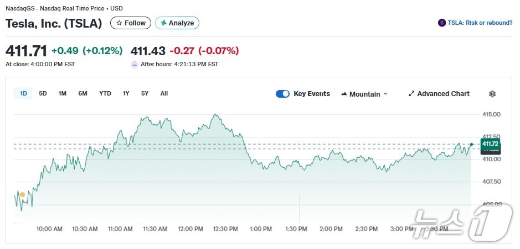Open chart settings gear icon
Viewport: 520px width, 249px height.
492,94
